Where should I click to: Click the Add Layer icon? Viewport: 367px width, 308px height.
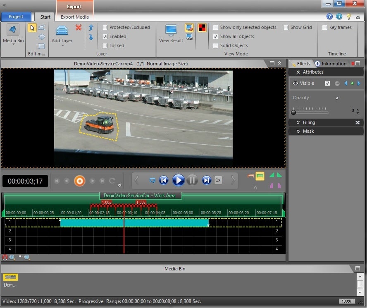pyautogui.click(x=62, y=31)
